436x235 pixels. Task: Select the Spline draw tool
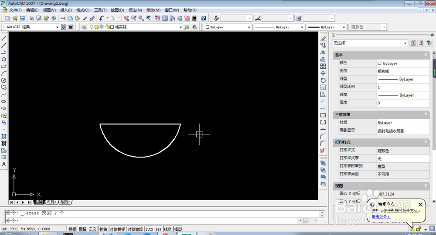pyautogui.click(x=4, y=94)
